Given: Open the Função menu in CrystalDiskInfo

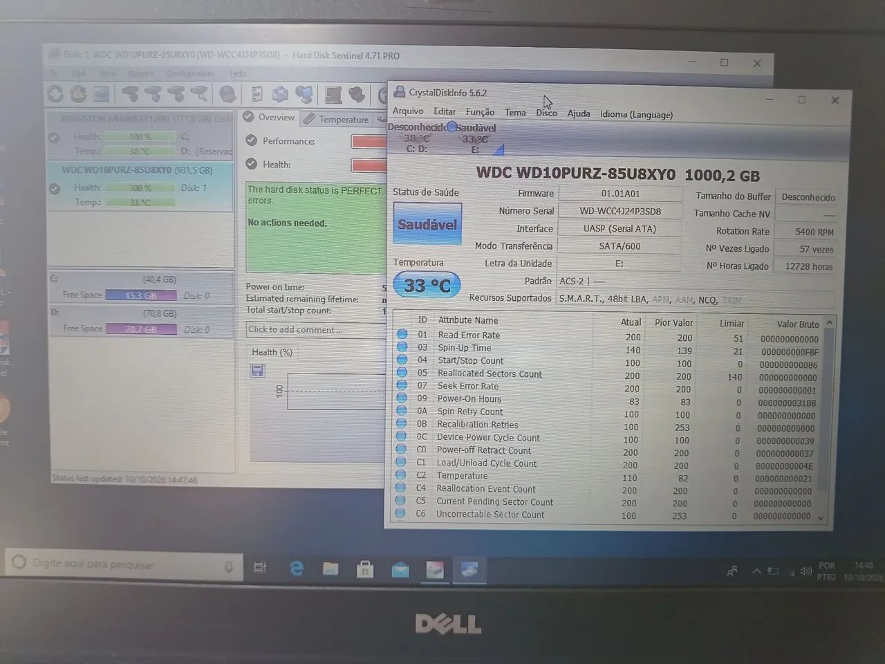Looking at the screenshot, I should point(480,112).
